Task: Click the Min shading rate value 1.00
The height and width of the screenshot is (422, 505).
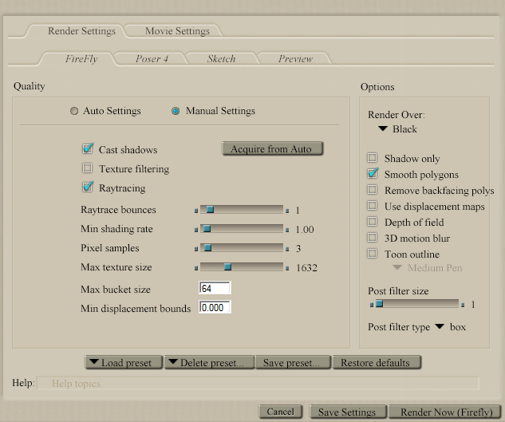Action: [x=305, y=230]
